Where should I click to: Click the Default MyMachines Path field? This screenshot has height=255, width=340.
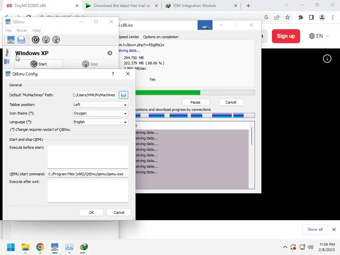tap(94, 95)
